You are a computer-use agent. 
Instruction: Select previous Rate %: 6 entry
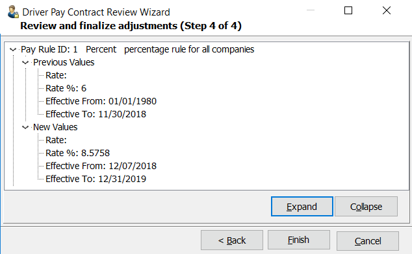click(x=66, y=88)
